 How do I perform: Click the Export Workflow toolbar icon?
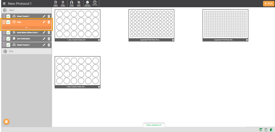(63, 3)
